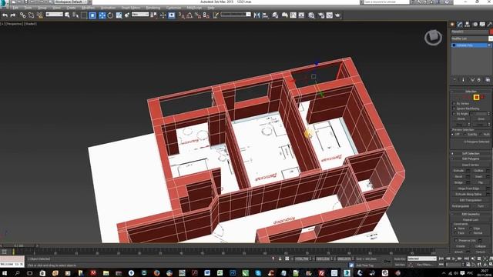
Task: Enable the Ignore Backfacing checkbox
Action: (454, 108)
